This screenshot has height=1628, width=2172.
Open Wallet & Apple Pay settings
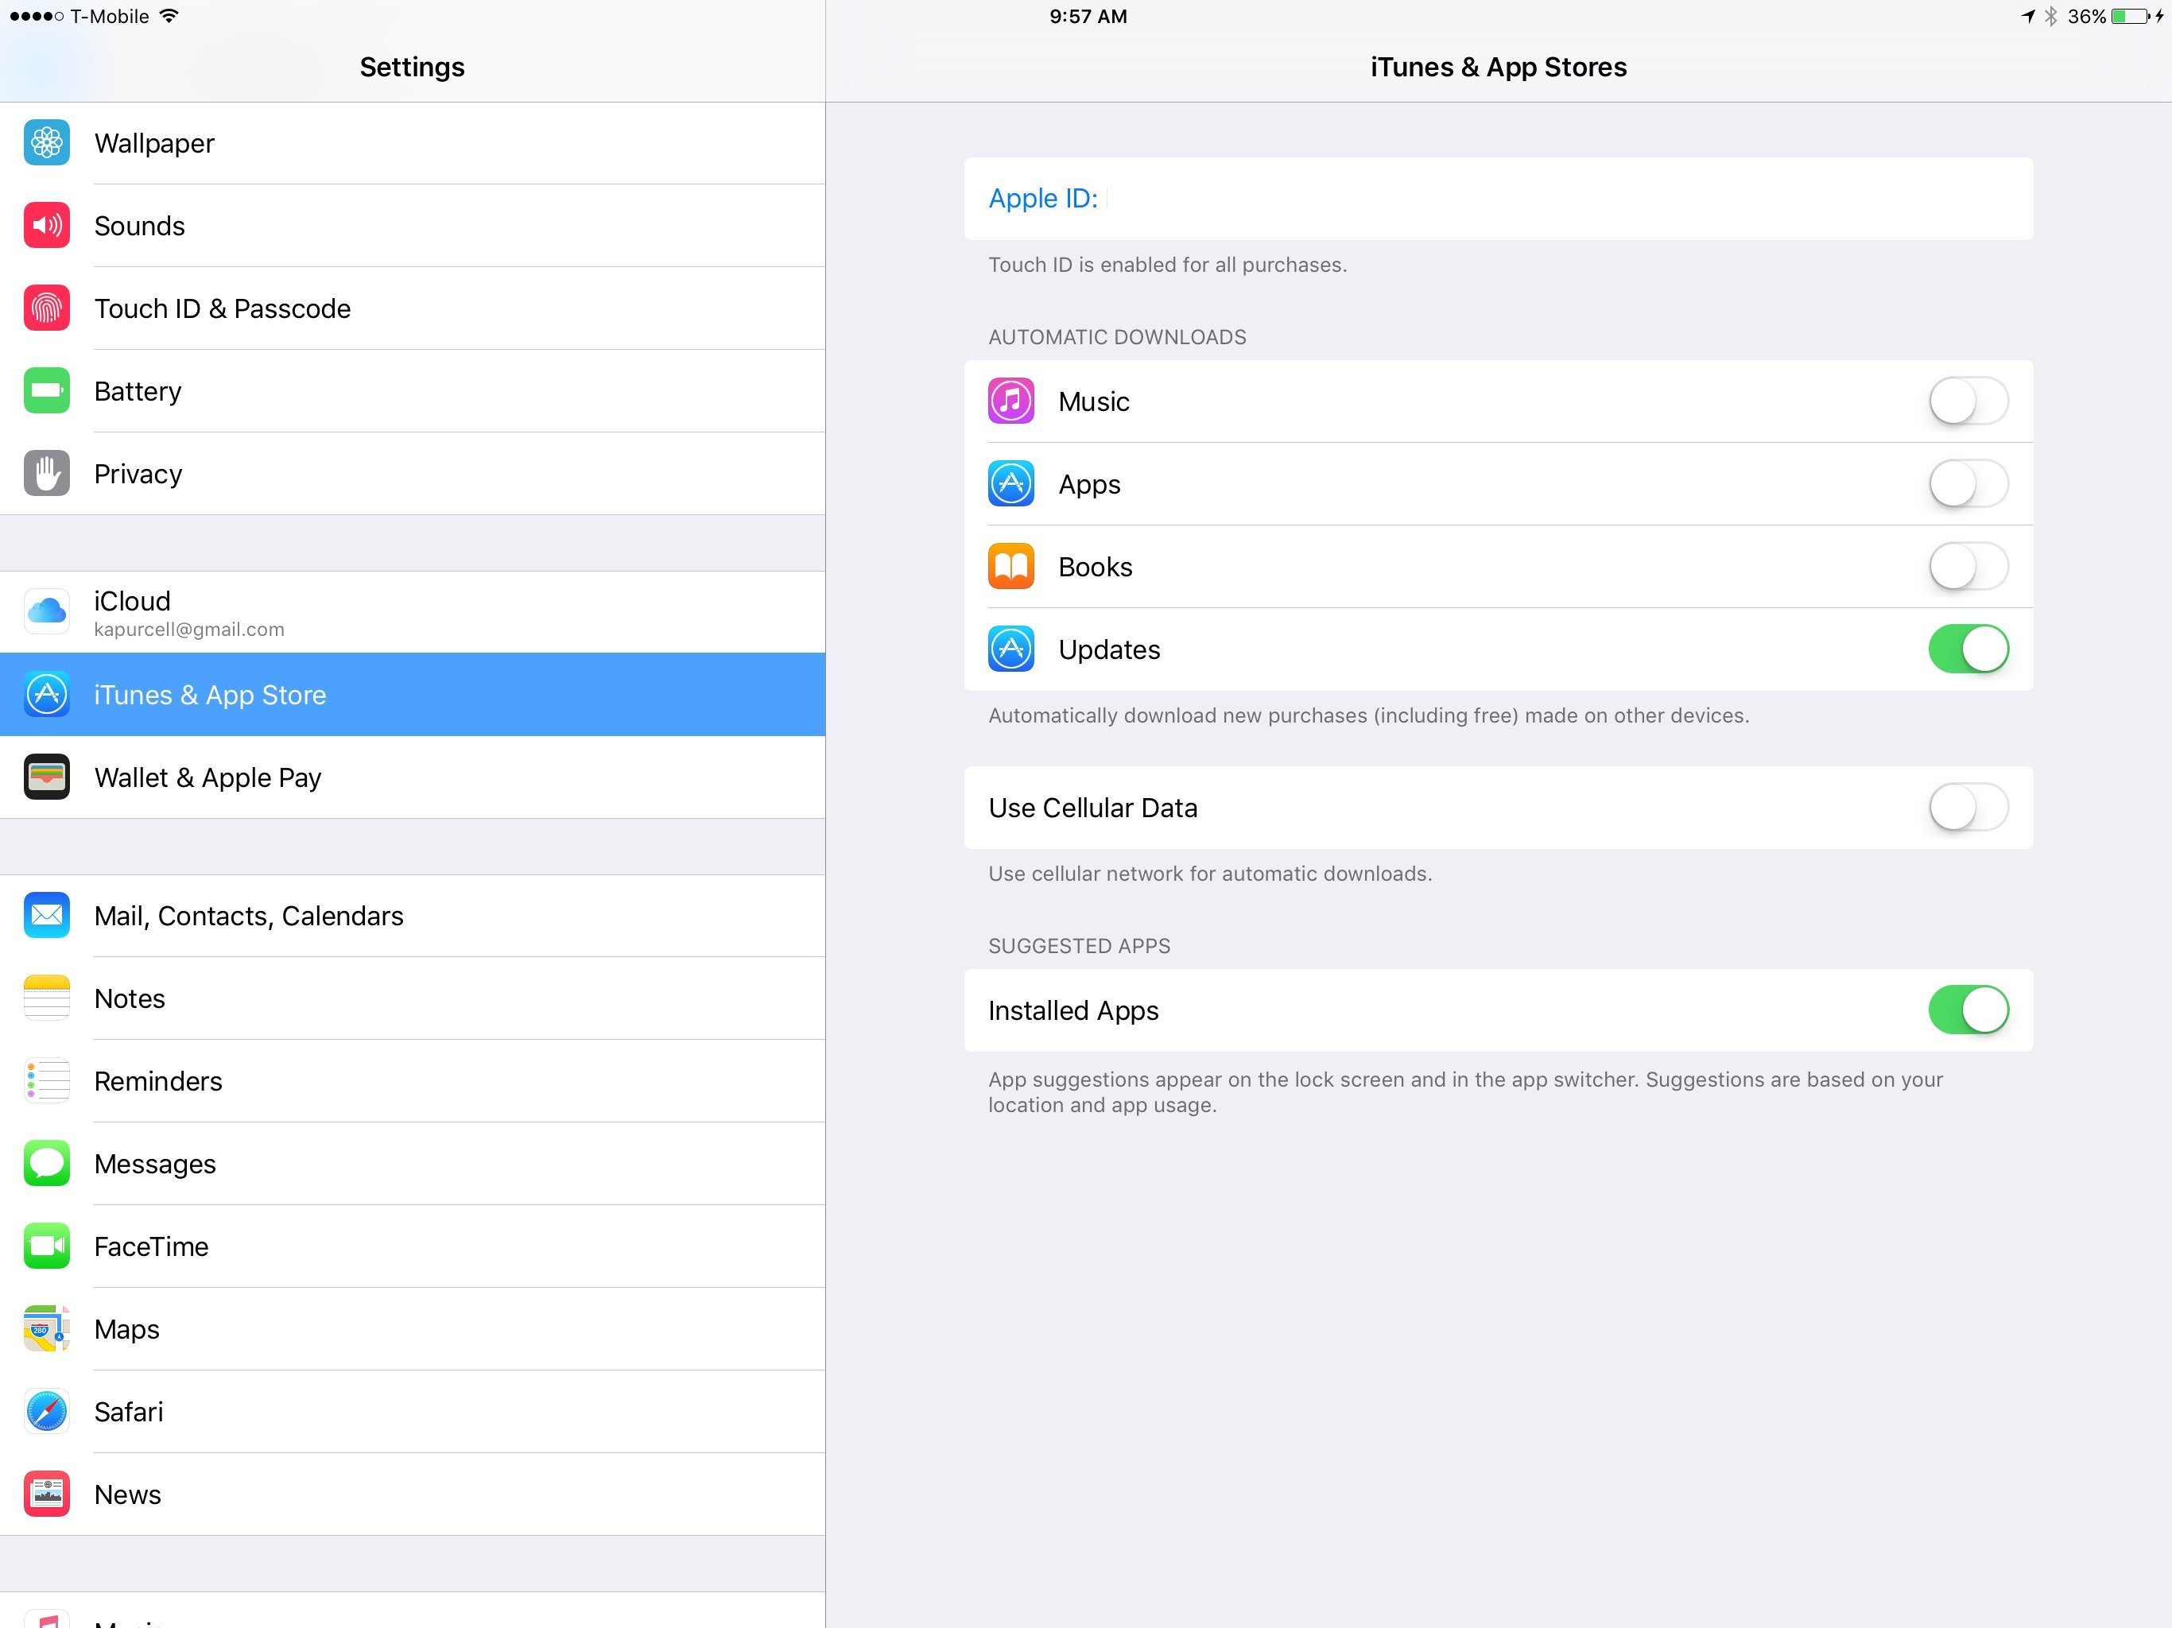413,777
